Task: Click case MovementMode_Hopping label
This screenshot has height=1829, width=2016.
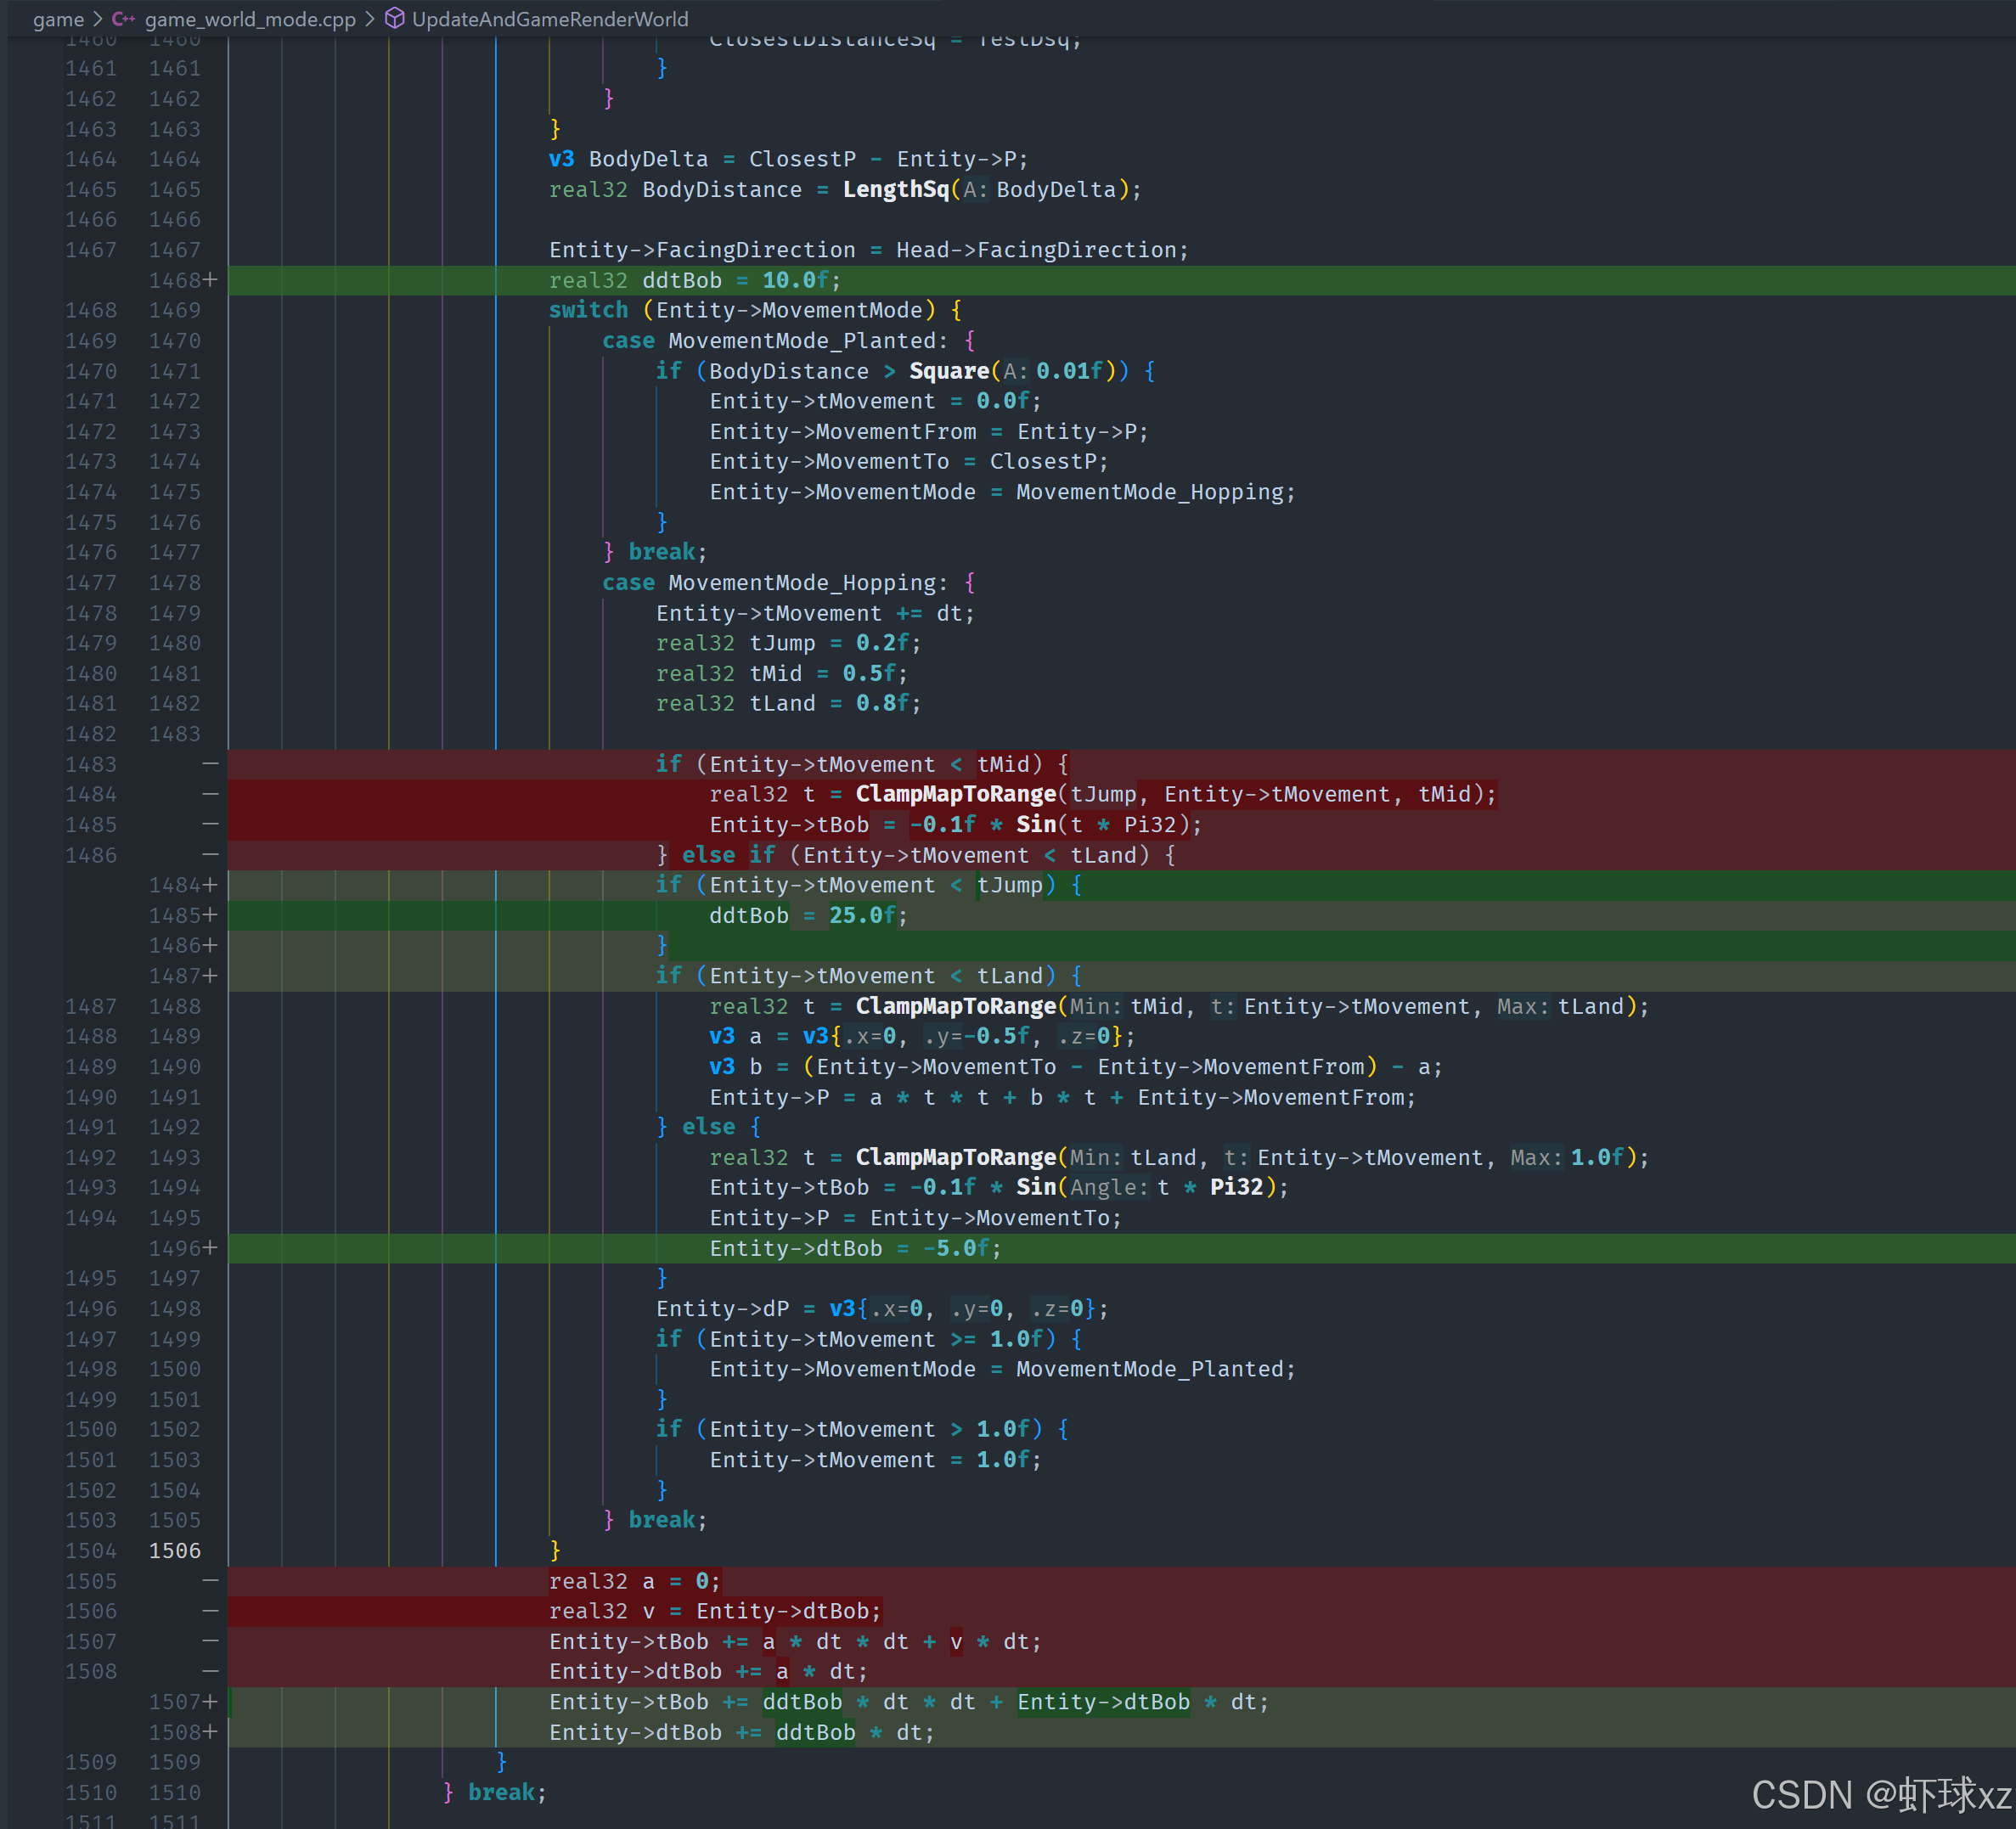Action: [x=775, y=582]
